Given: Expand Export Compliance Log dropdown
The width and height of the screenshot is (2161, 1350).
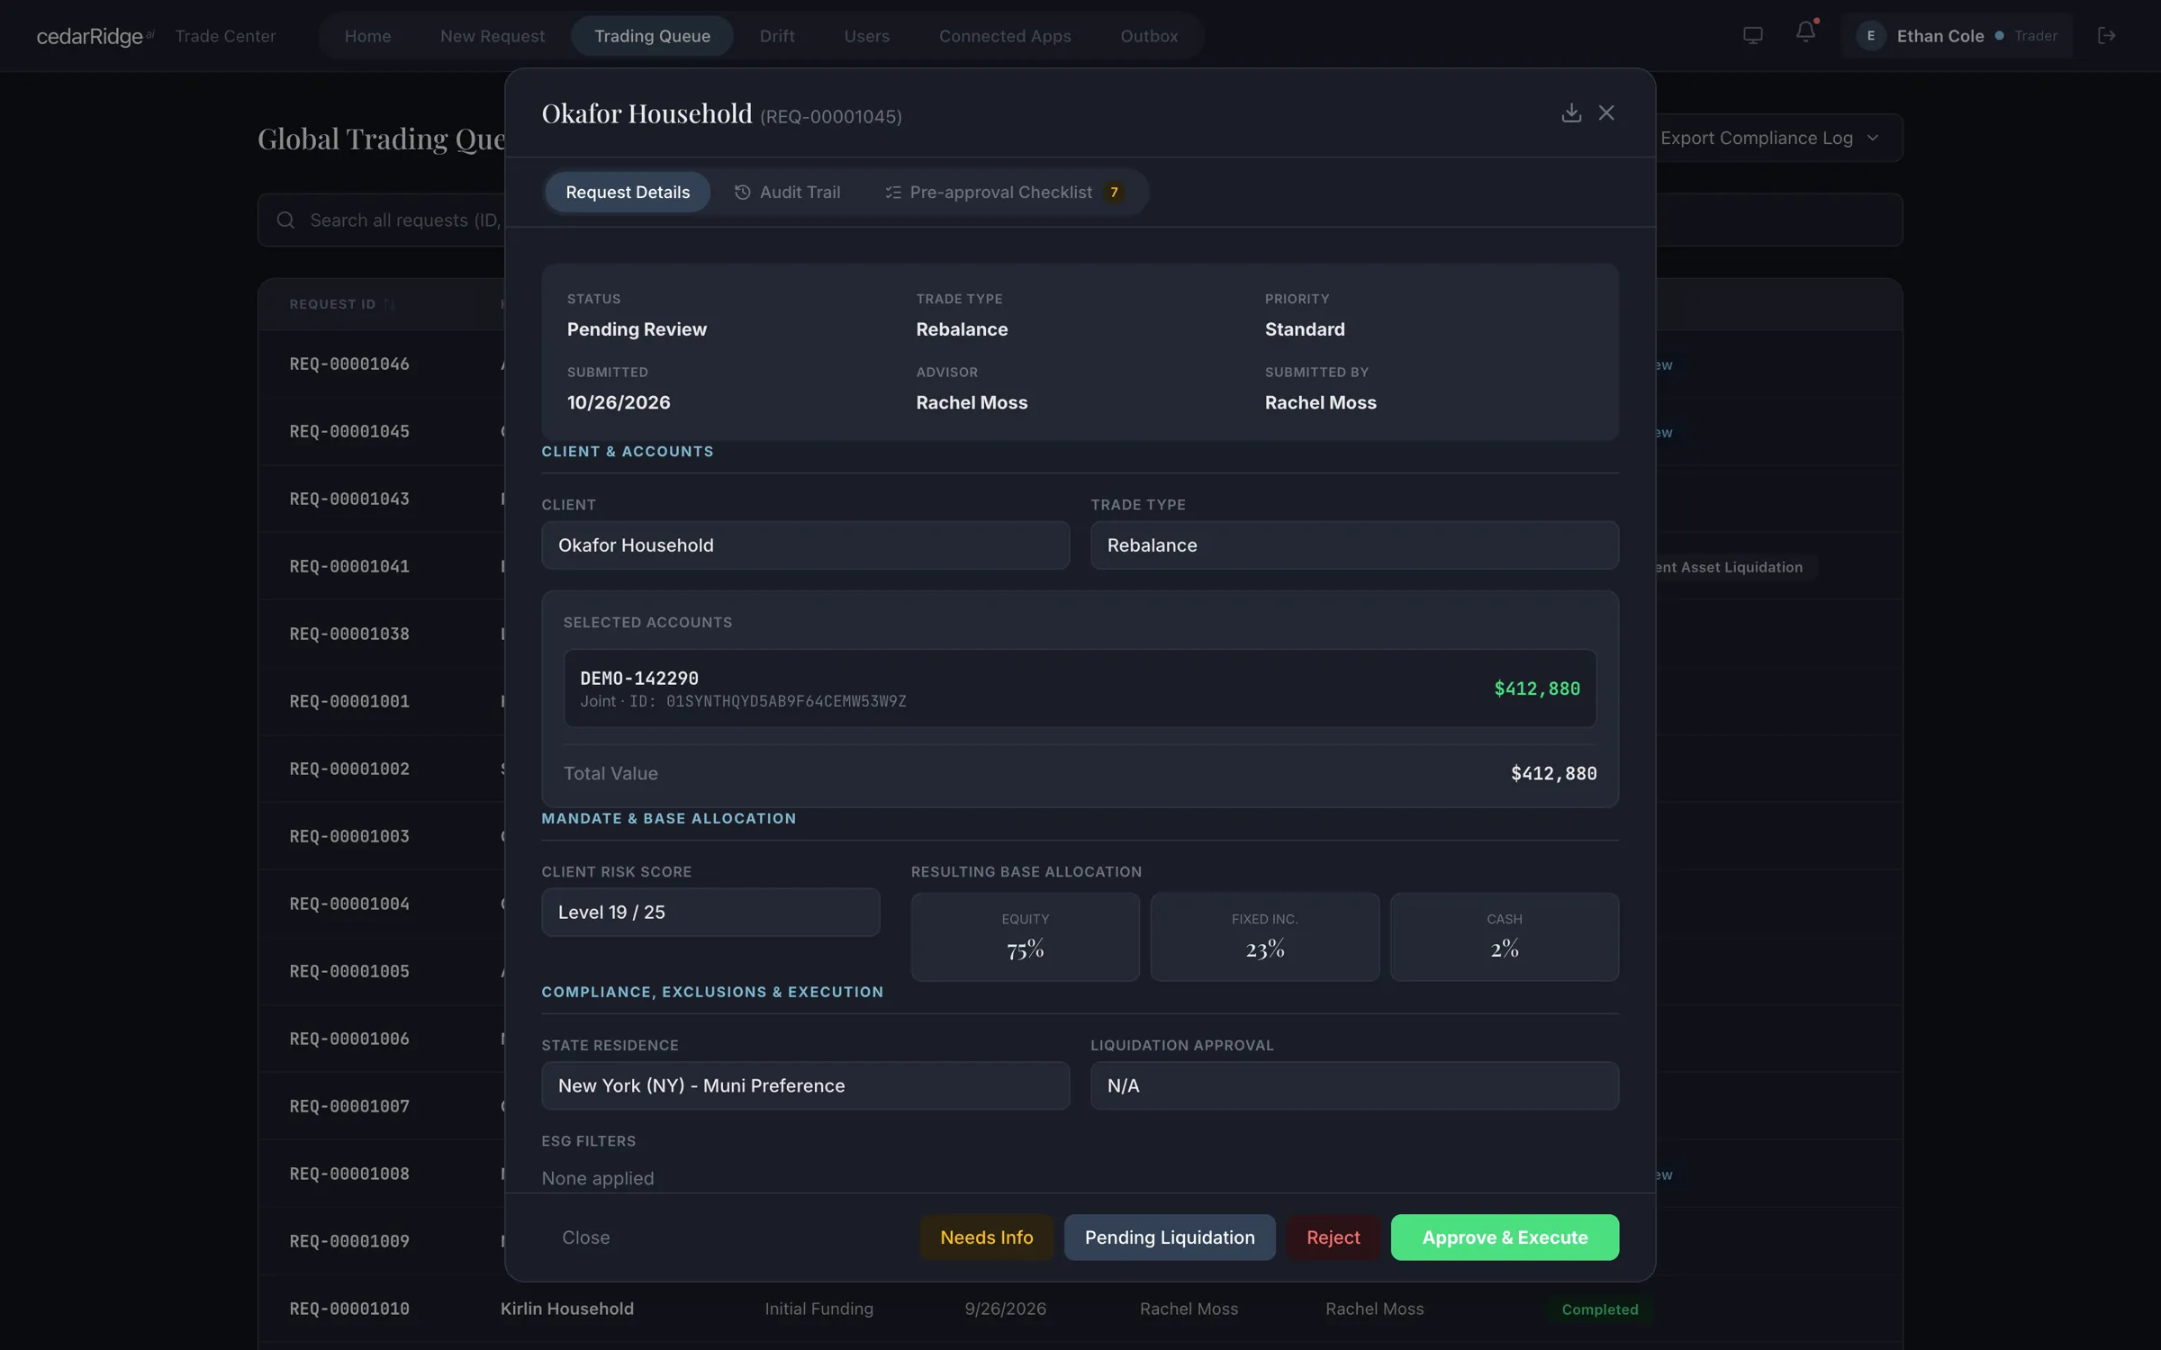Looking at the screenshot, I should [x=1770, y=138].
